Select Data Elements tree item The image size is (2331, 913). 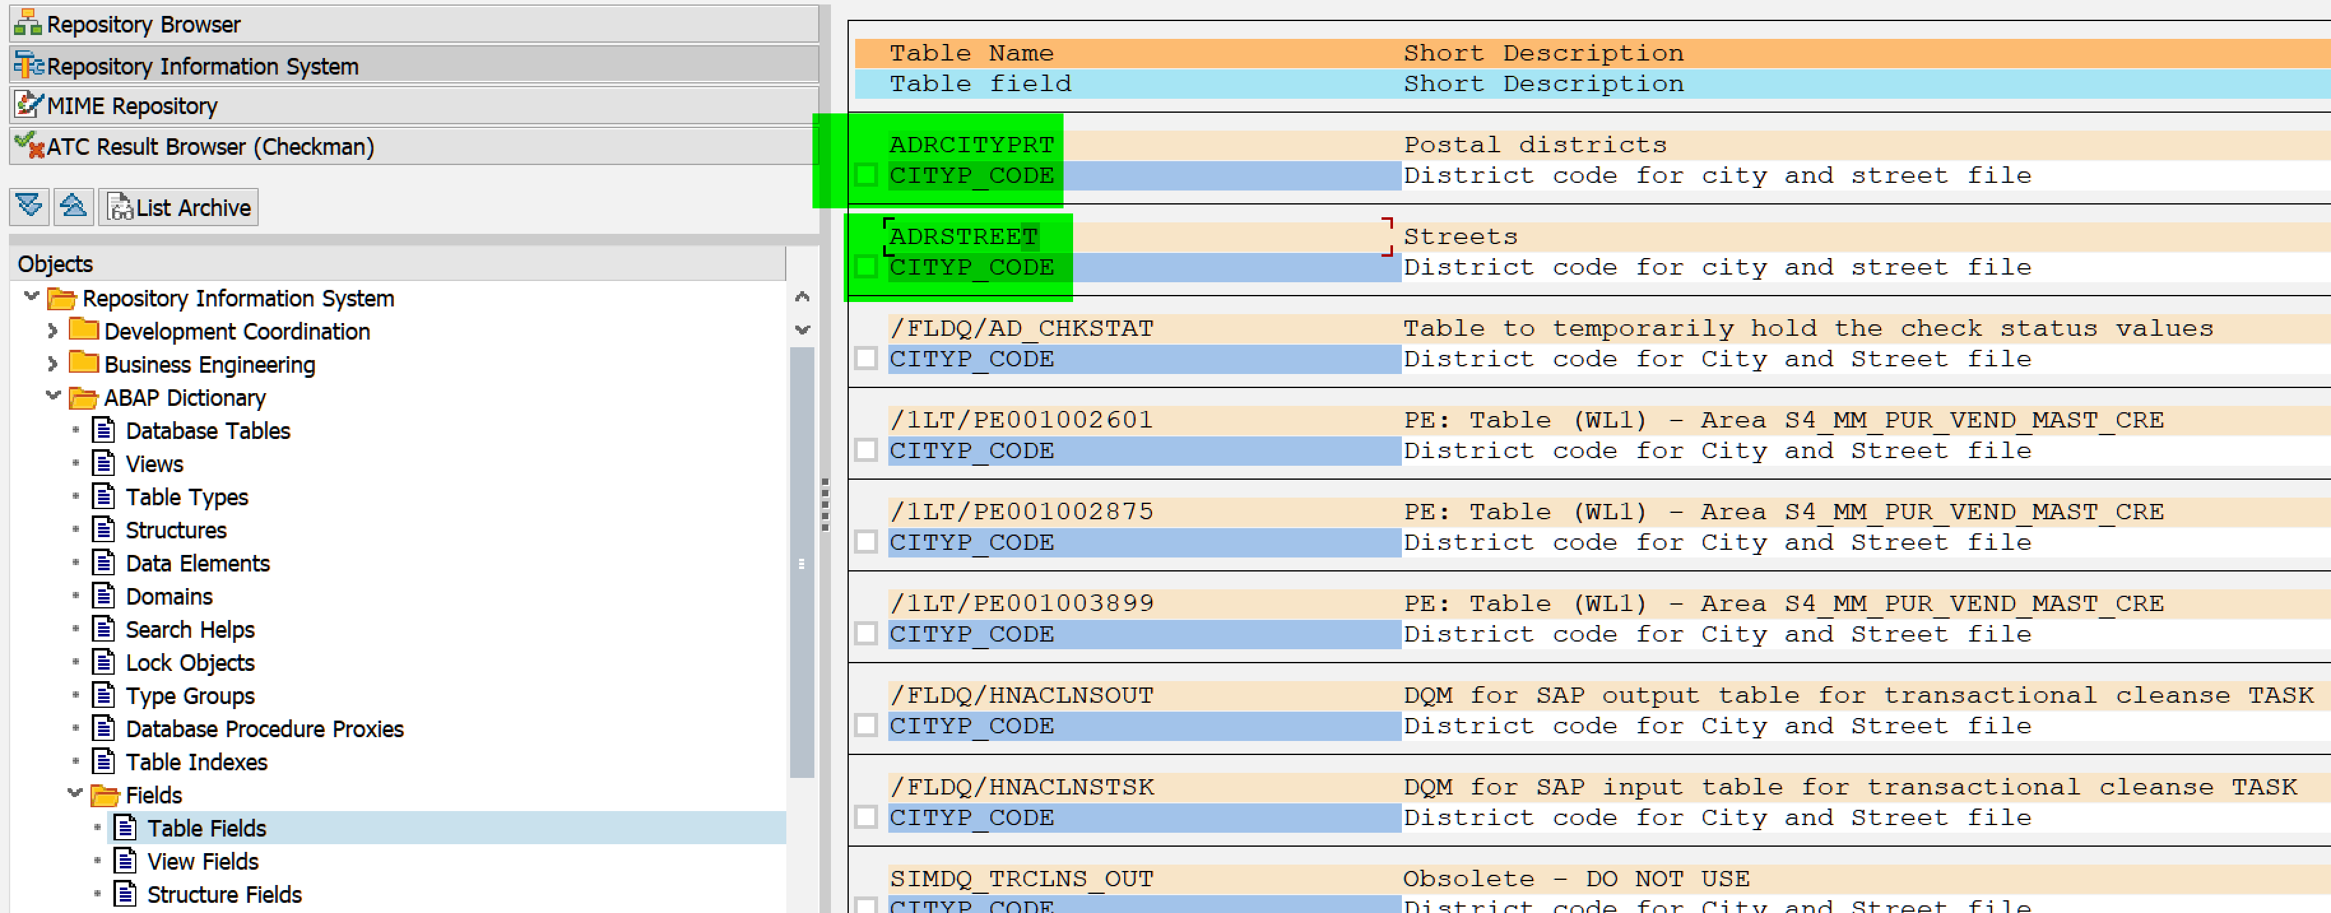(198, 563)
